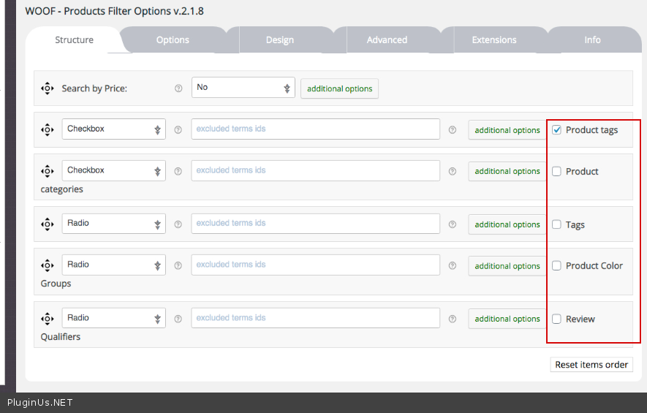Click the excluded terms ids field for Product categories

(315, 171)
